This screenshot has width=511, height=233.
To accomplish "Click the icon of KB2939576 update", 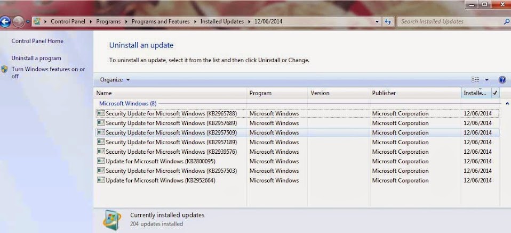I will click(101, 152).
